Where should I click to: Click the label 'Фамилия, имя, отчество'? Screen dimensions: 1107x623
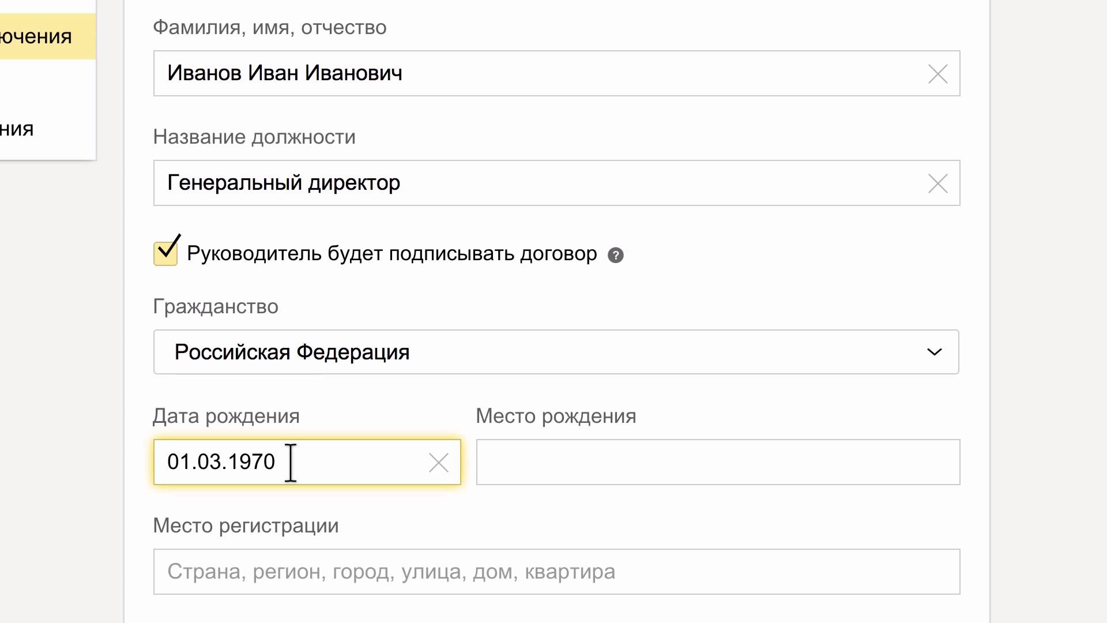point(269,27)
